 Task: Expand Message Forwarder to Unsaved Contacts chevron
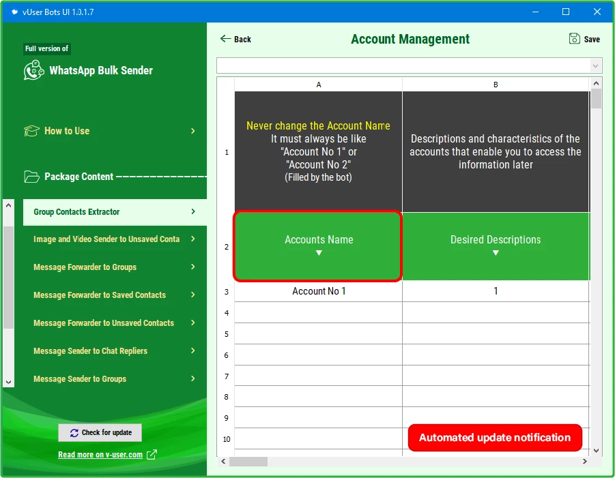click(192, 323)
